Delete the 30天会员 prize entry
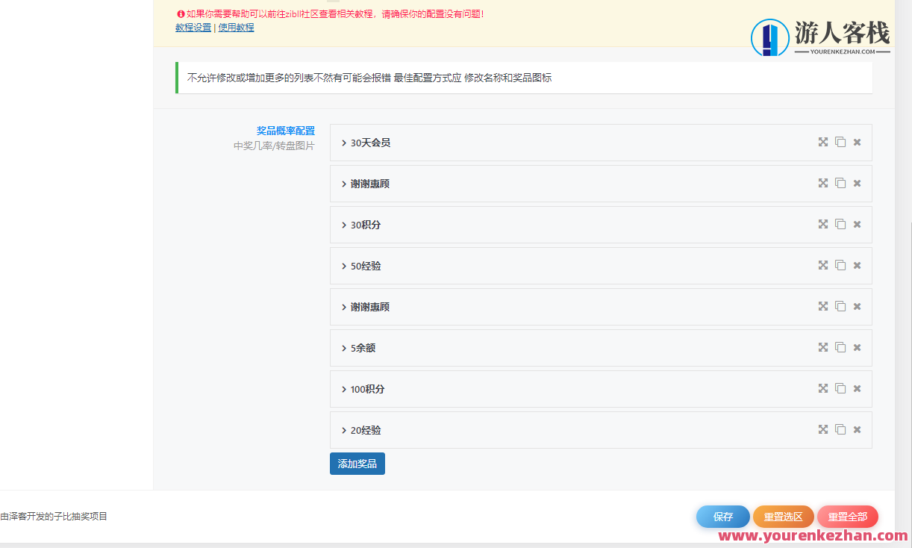Viewport: 912px width, 548px height. click(857, 142)
